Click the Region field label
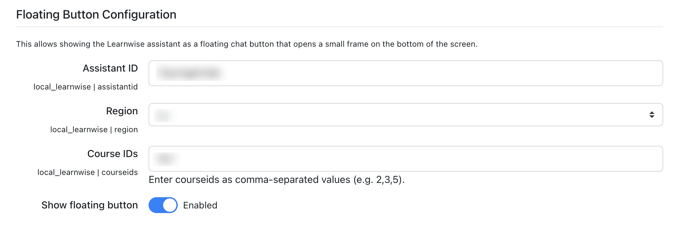The width and height of the screenshot is (695, 226). [x=122, y=111]
